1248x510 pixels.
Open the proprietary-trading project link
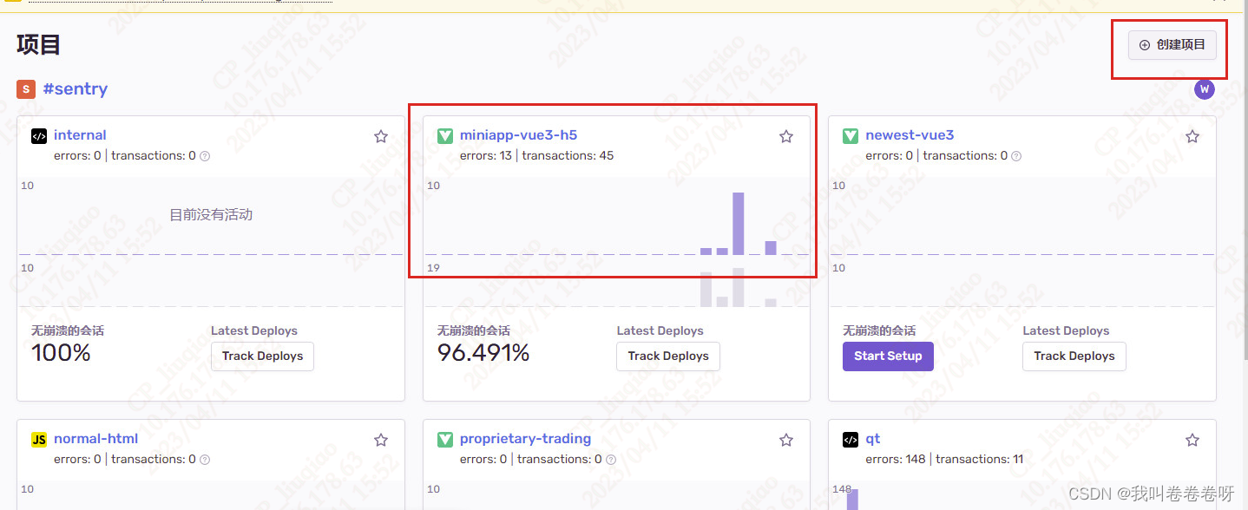tap(525, 439)
